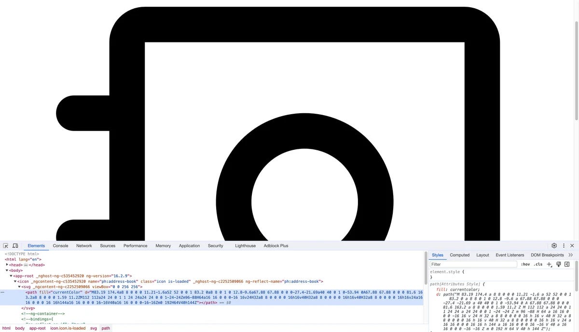
Task: Toggle the .cls element classes button
Action: coord(538,264)
